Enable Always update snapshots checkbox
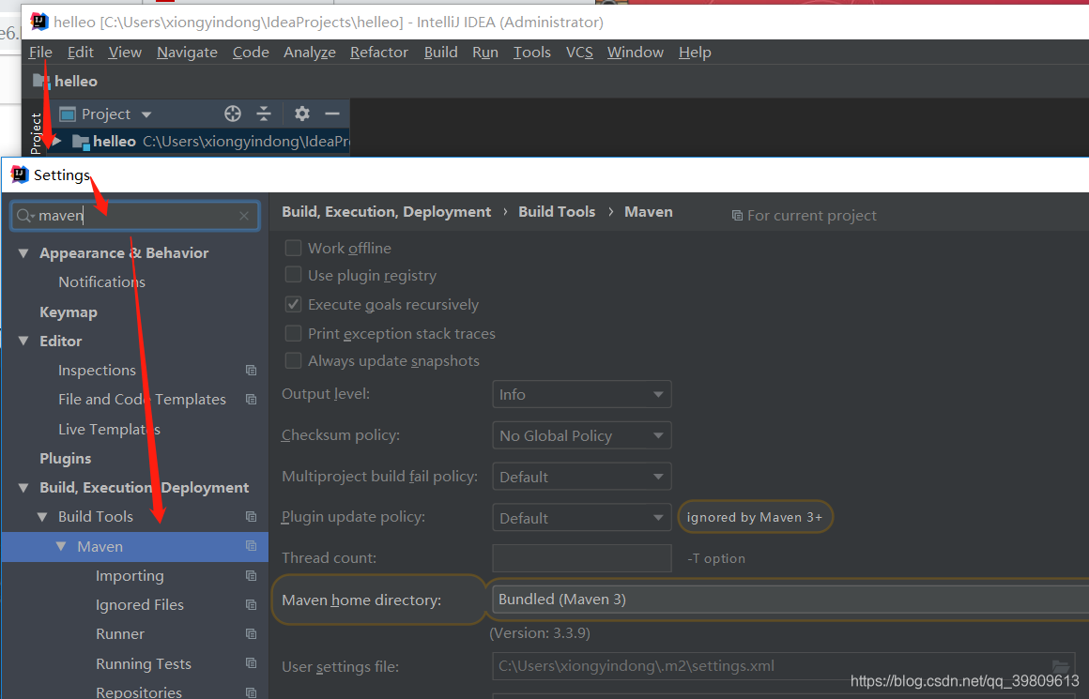The width and height of the screenshot is (1089, 699). click(293, 360)
